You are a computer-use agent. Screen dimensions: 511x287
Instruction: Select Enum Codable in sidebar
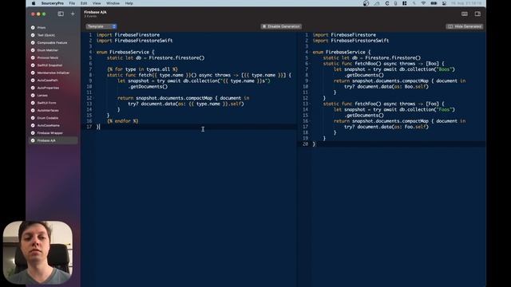53,118
